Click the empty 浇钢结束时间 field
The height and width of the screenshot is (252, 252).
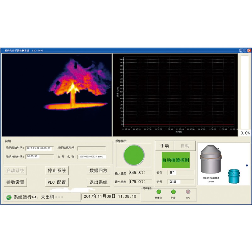pyautogui.click(x=92, y=148)
